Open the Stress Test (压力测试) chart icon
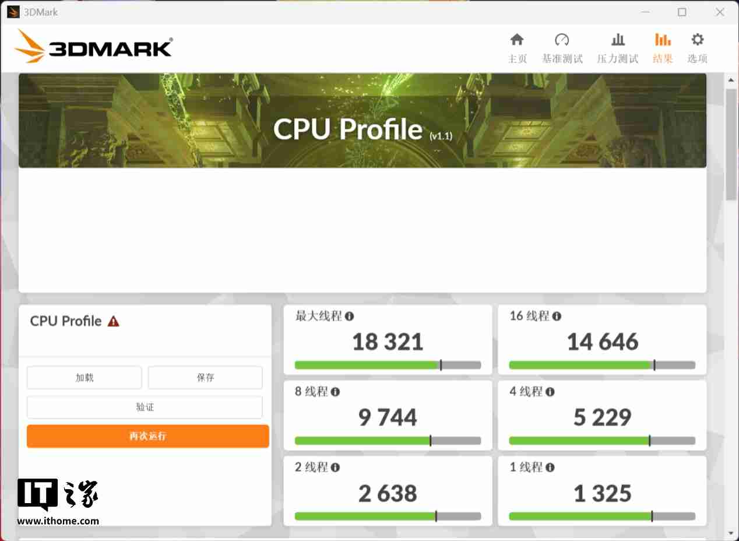This screenshot has height=541, width=739. (x=618, y=40)
